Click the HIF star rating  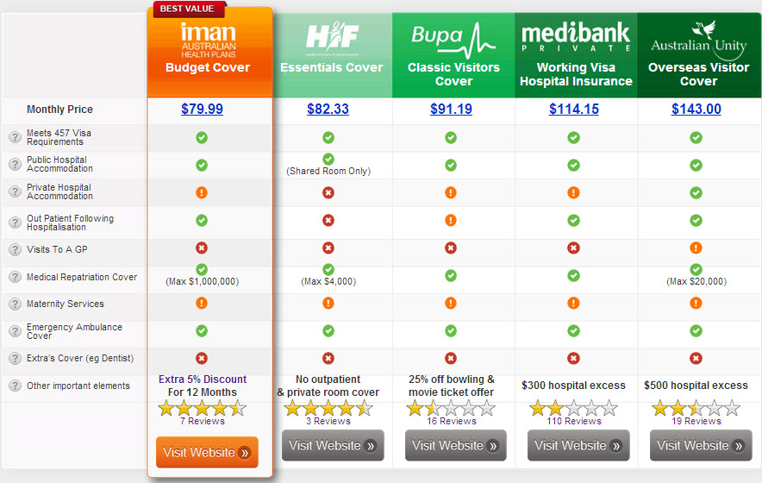[328, 407]
